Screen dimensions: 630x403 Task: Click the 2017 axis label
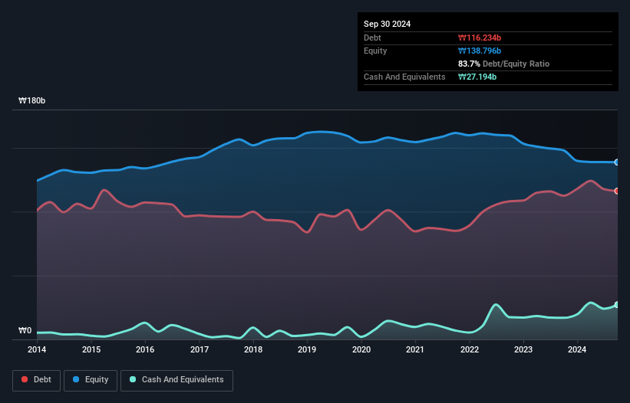pyautogui.click(x=200, y=349)
